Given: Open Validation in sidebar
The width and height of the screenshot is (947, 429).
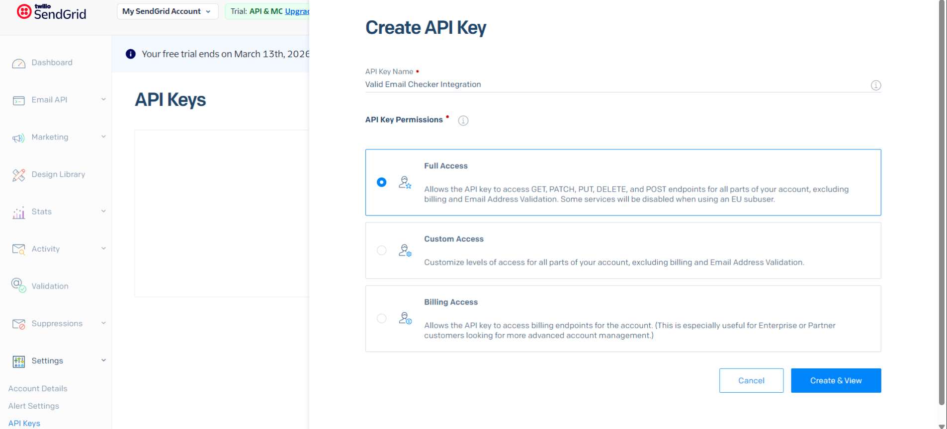Looking at the screenshot, I should coord(50,286).
